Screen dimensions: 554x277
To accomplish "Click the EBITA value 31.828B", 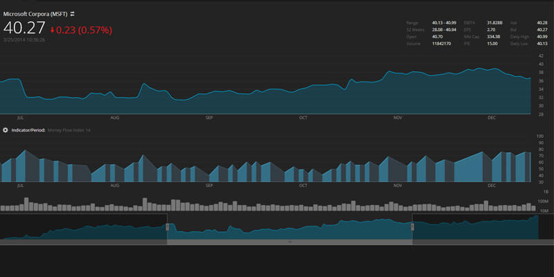I will (494, 23).
